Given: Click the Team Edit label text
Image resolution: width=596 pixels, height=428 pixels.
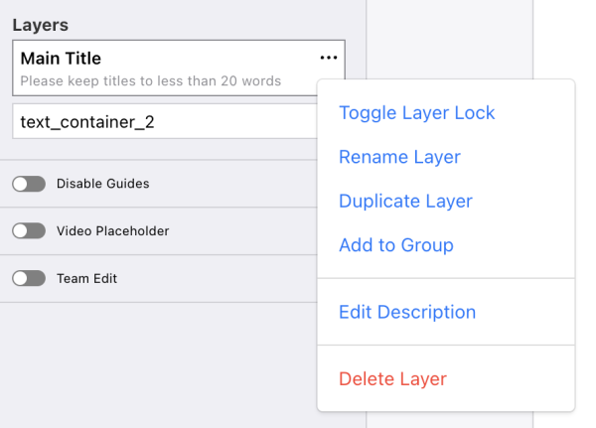Looking at the screenshot, I should click(x=86, y=279).
